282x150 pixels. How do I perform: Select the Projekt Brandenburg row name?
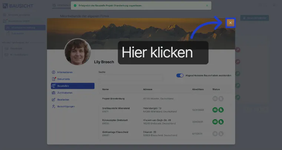pos(113,99)
